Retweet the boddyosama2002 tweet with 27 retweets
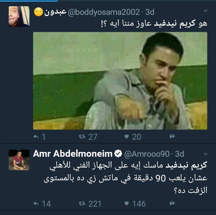The image size is (216, 215). coord(82,137)
